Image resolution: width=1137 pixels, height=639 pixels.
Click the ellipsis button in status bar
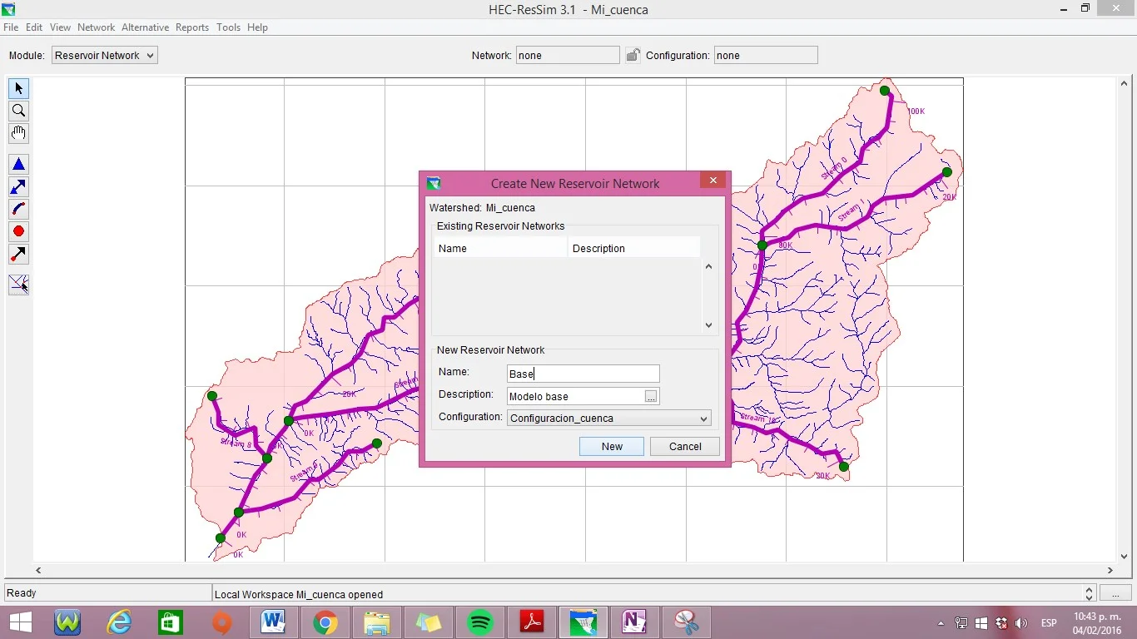(x=1115, y=593)
